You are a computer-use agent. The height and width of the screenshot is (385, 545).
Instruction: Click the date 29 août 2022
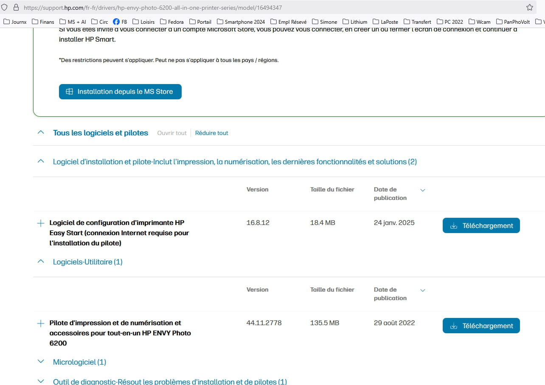tap(394, 323)
